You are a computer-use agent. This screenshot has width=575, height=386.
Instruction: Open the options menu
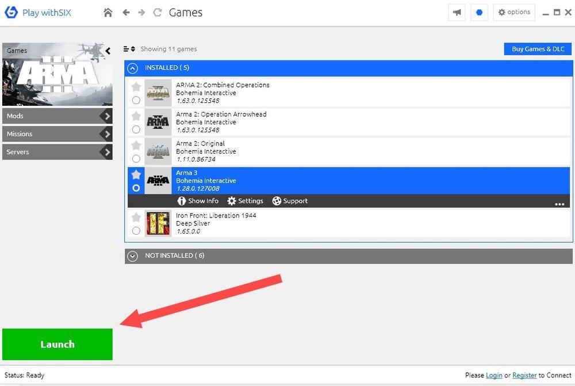(x=514, y=12)
